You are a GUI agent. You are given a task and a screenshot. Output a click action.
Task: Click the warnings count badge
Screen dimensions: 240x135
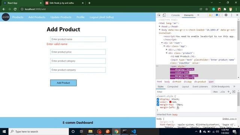[211, 15]
